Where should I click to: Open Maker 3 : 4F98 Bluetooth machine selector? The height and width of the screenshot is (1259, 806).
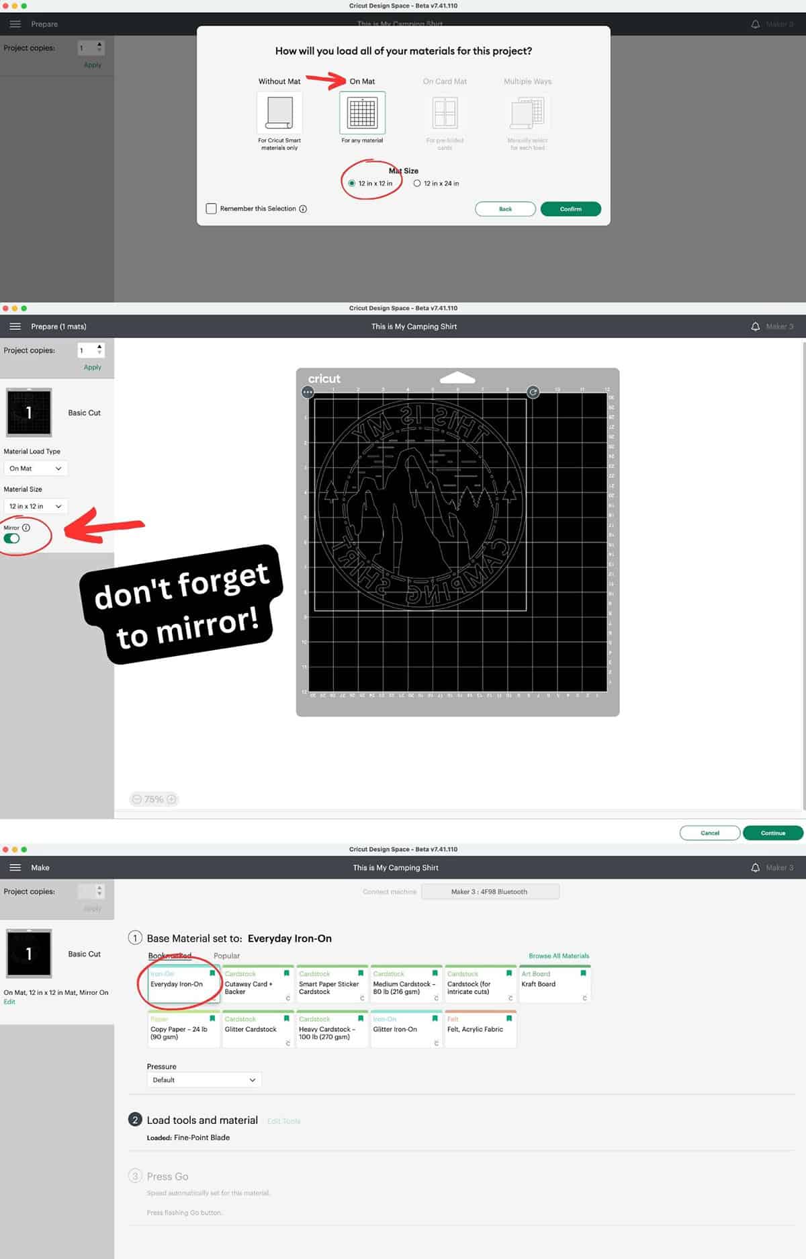pos(490,891)
